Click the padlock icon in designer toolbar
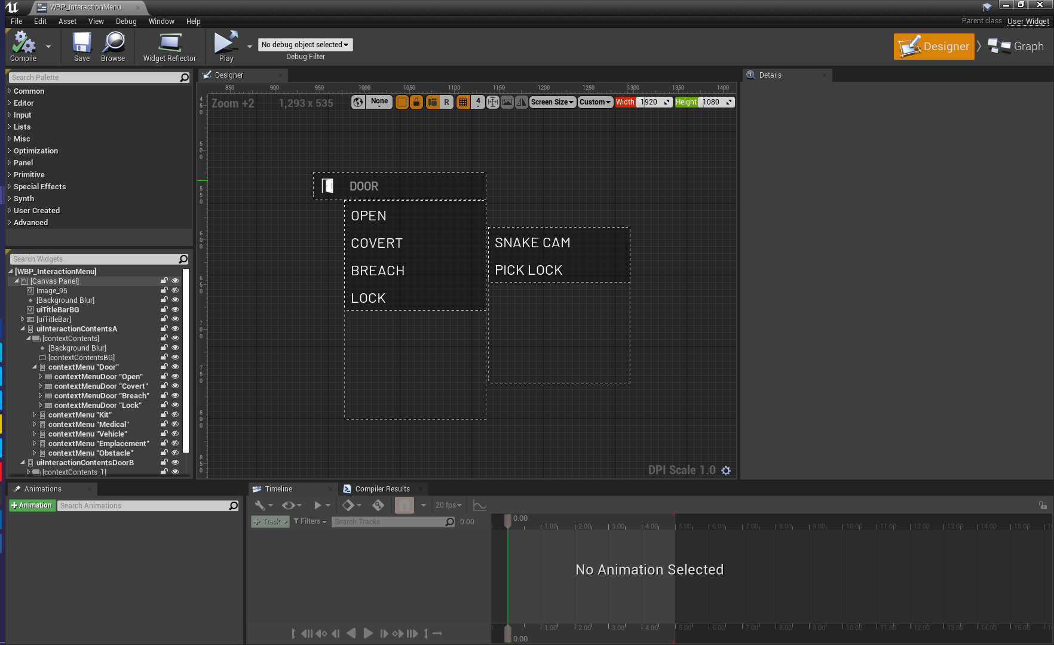Viewport: 1054px width, 645px height. (x=416, y=102)
